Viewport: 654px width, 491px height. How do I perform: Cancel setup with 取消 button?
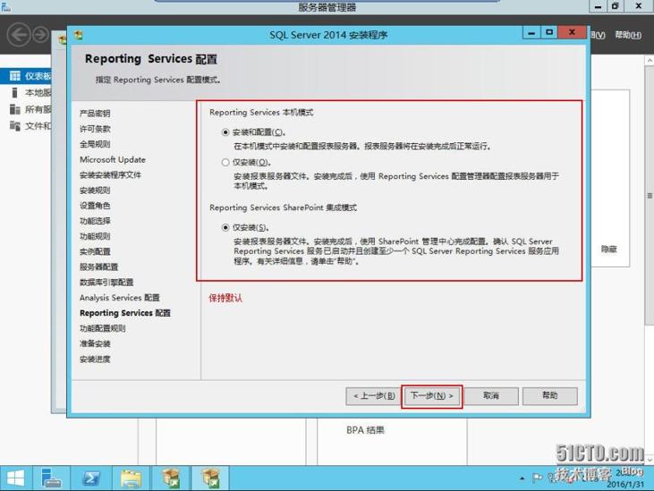click(491, 396)
